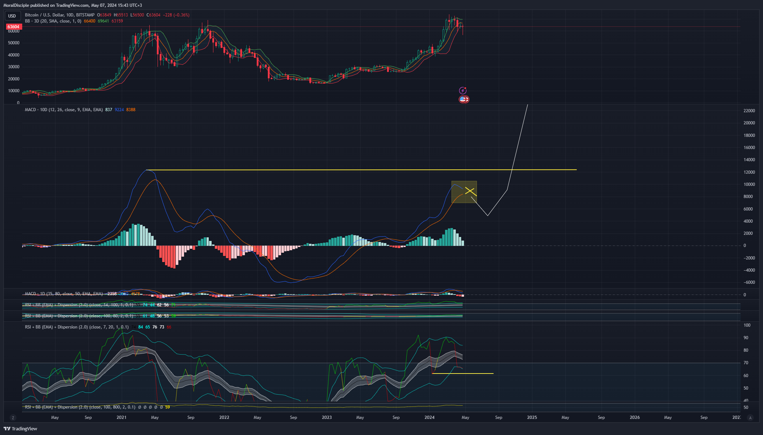The width and height of the screenshot is (763, 435).
Task: Open the TradingView logo link
Action: coord(20,429)
